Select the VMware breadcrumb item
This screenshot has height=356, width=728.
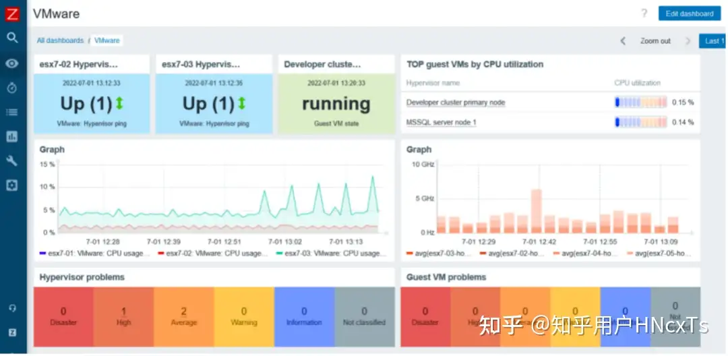coord(107,40)
